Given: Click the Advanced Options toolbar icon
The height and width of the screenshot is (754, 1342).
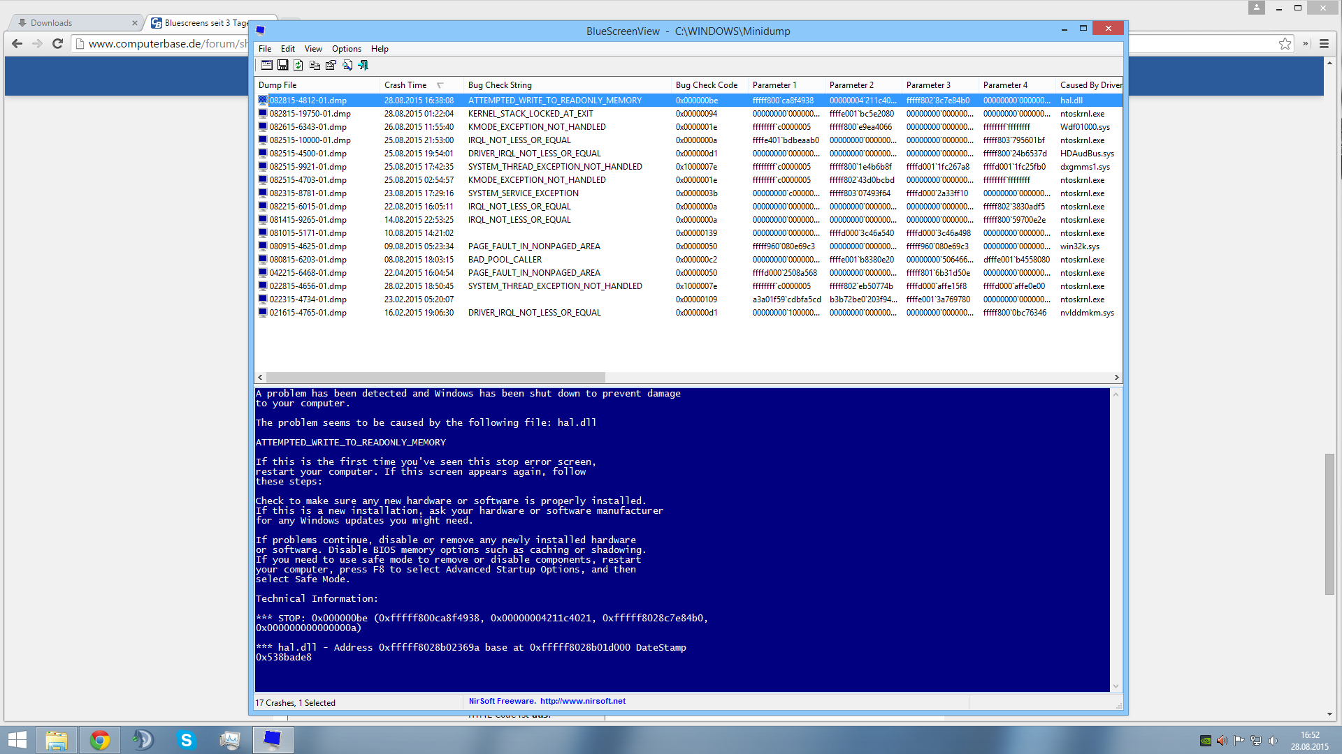Looking at the screenshot, I should coord(266,65).
